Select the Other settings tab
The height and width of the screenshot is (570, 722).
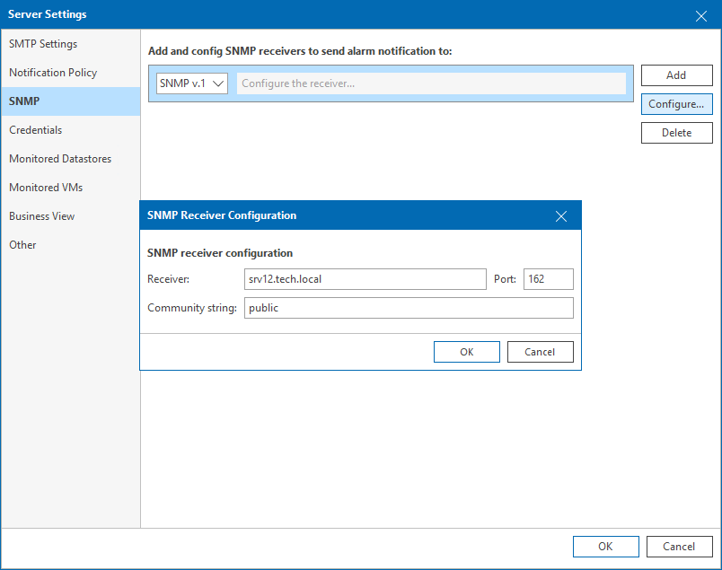22,245
